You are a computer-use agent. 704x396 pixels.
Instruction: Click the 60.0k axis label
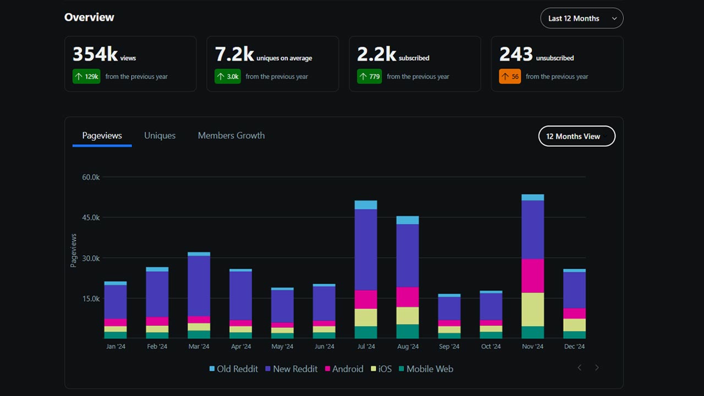[x=91, y=177]
